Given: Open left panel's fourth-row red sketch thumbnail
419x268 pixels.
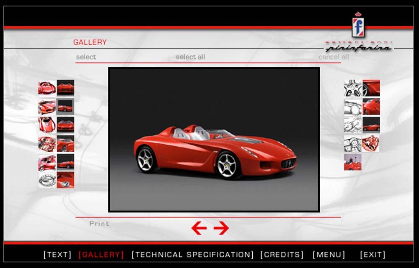Looking at the screenshot, I should (x=47, y=144).
